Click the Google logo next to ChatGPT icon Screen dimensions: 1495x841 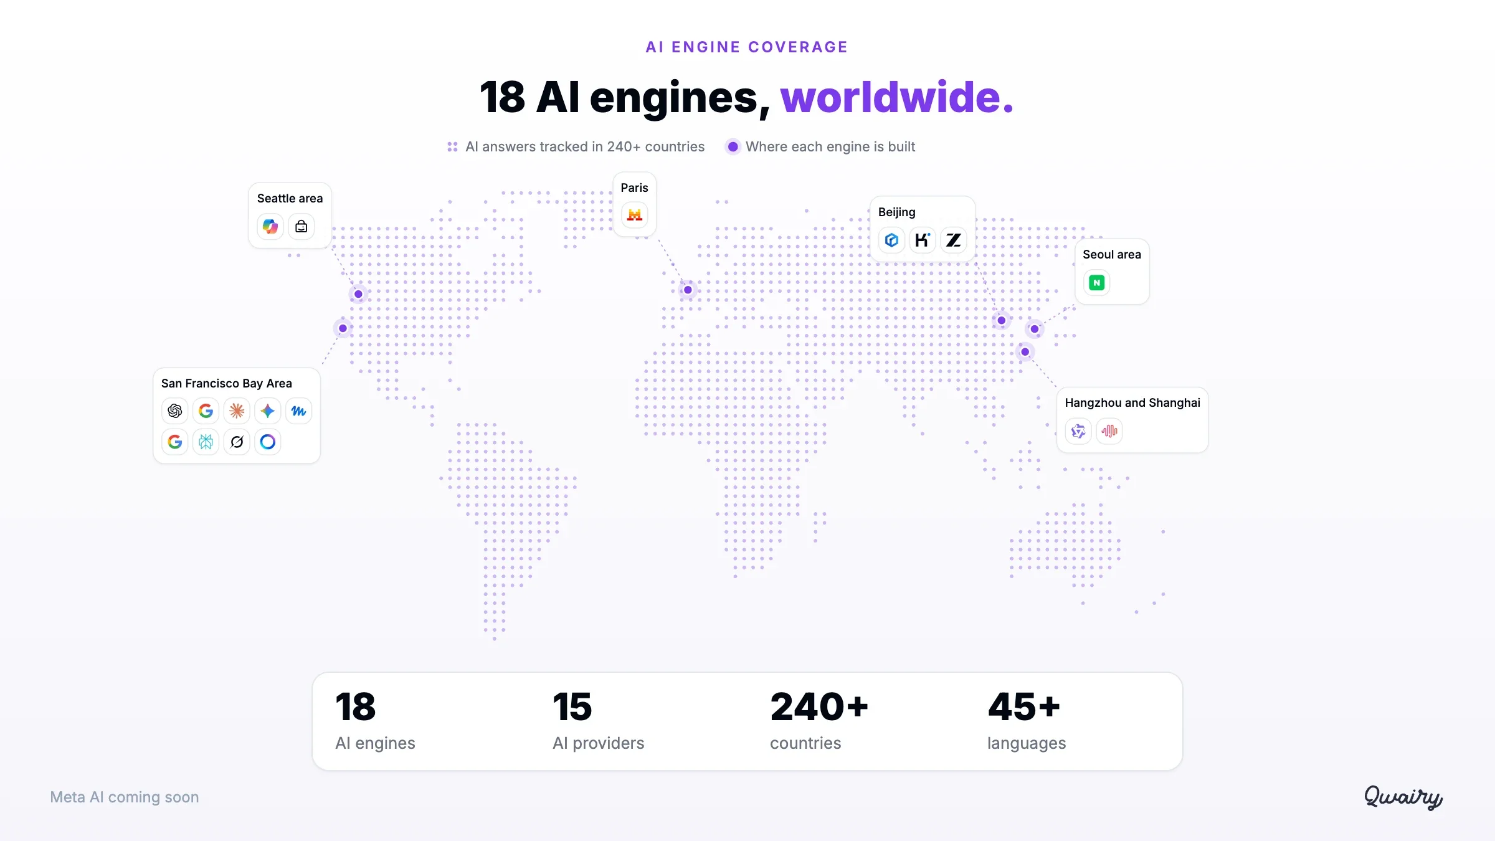pos(206,411)
